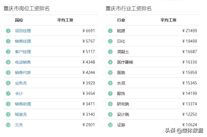Open the 驾驶员 job link
This screenshot has height=137, width=207.
pyautogui.click(x=21, y=114)
